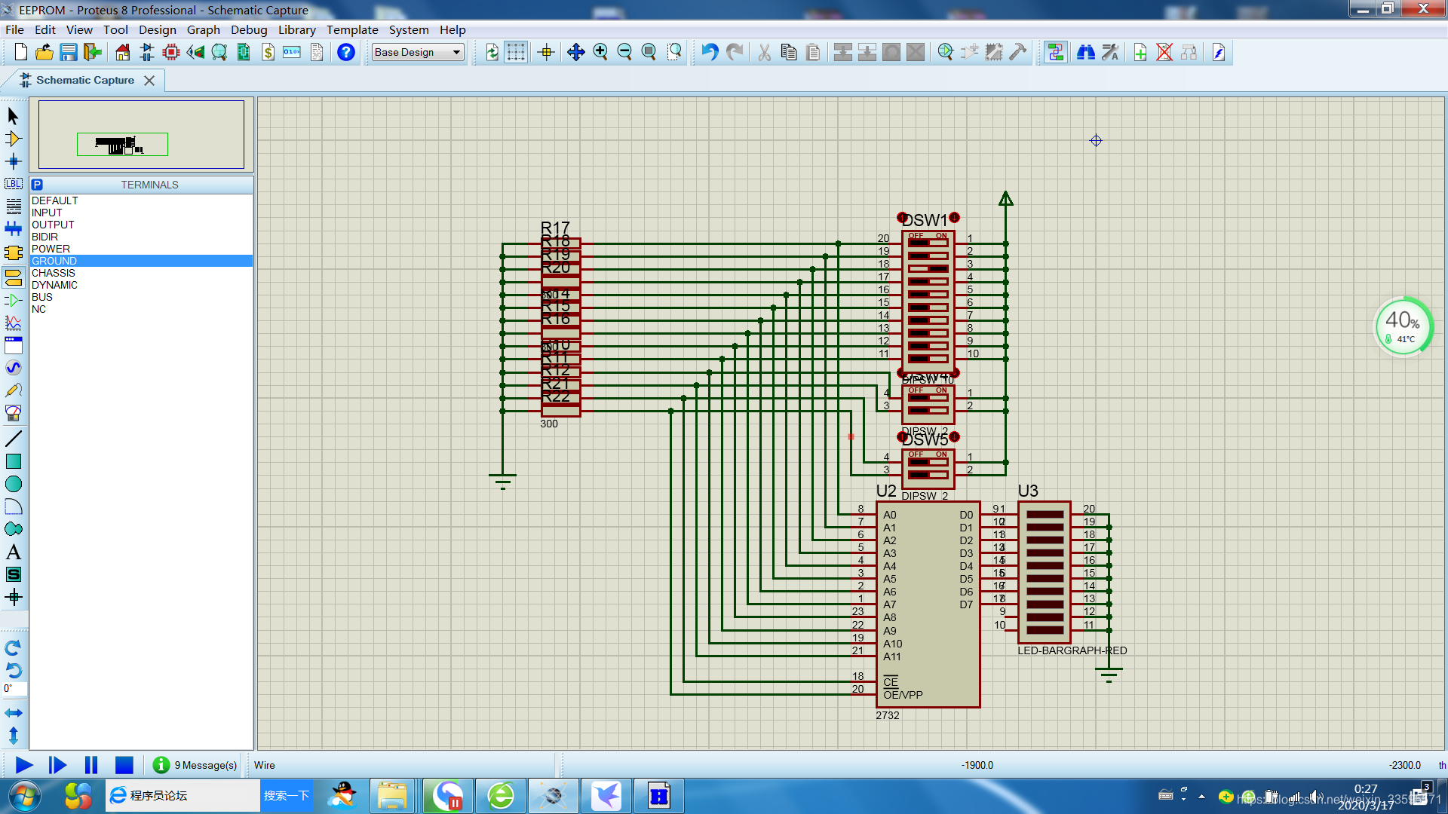Open the help question mark icon
The width and height of the screenshot is (1448, 814).
[346, 52]
